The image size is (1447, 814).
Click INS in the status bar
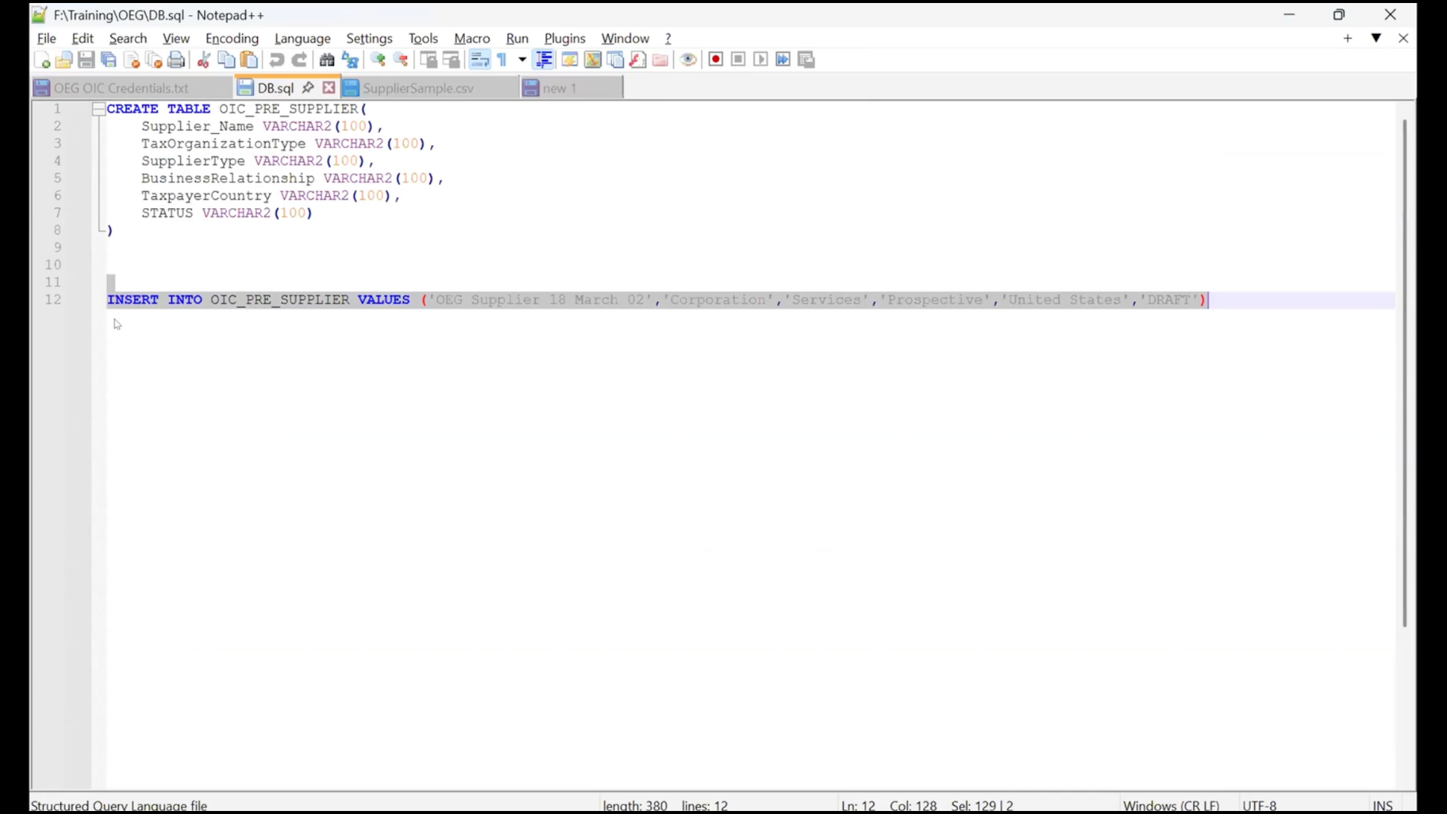tap(1384, 805)
